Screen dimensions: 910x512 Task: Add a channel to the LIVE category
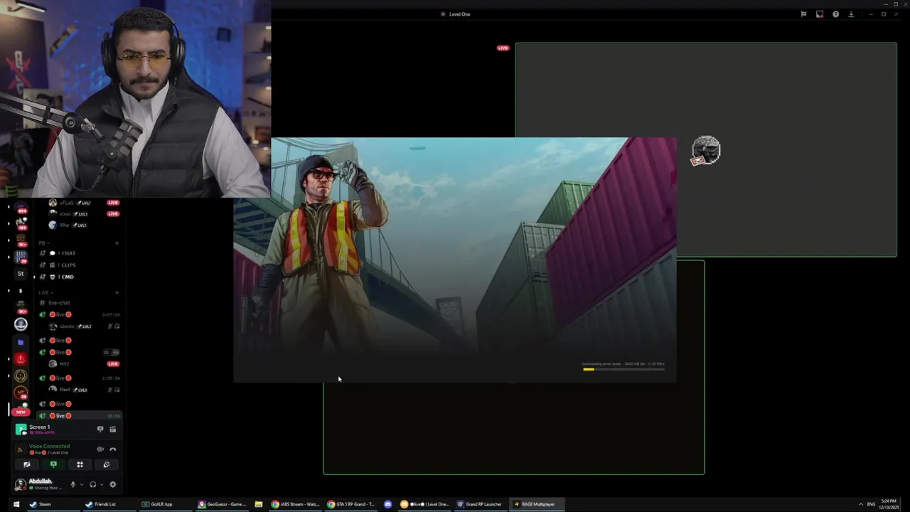click(x=117, y=292)
